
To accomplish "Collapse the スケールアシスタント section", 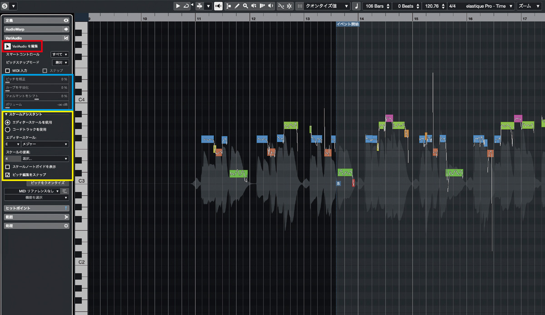I will 7,114.
